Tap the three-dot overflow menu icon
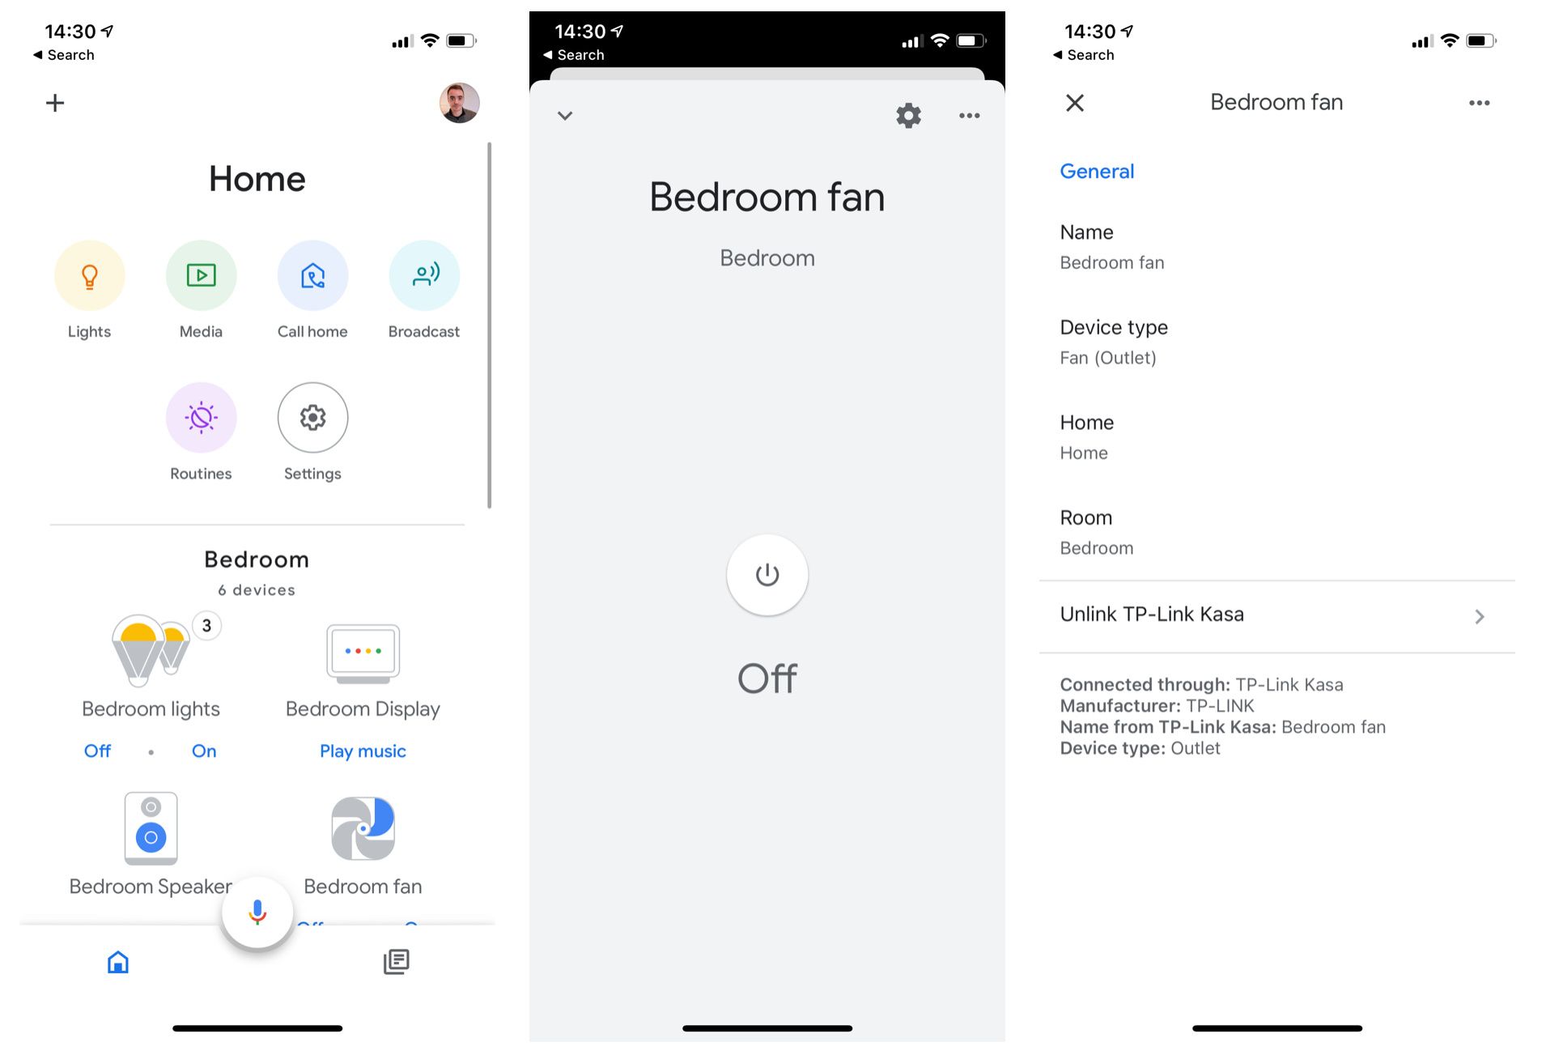The height and width of the screenshot is (1059, 1559). pyautogui.click(x=970, y=116)
